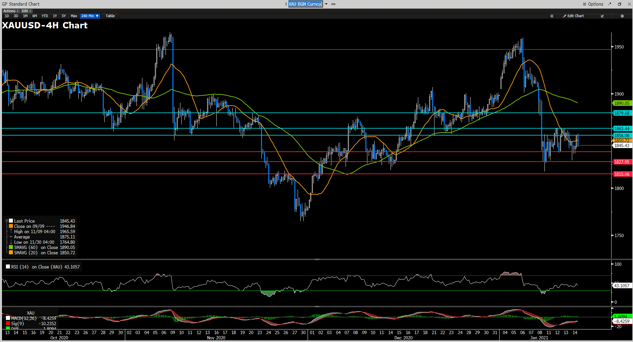The width and height of the screenshot is (633, 342).
Task: Click the 'Nov 2020' date axis label
Action: 216,338
